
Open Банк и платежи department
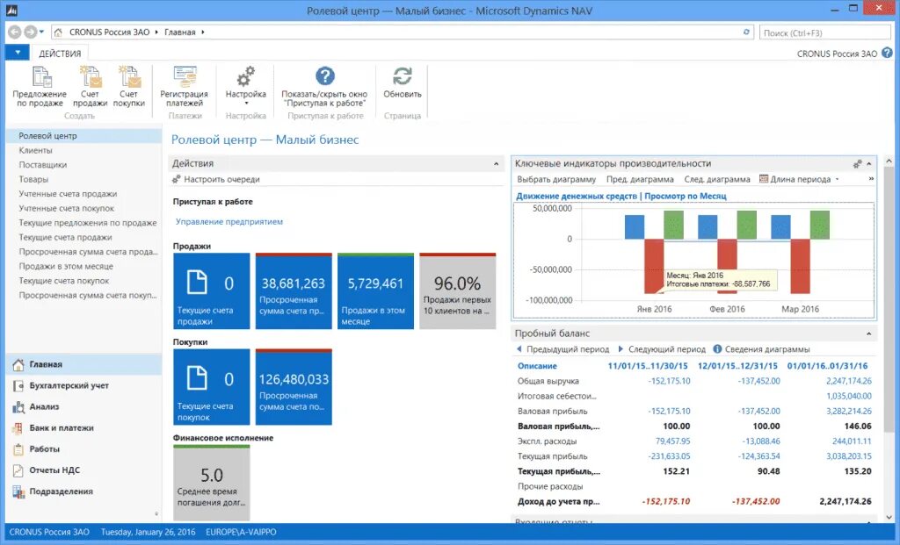point(83,428)
